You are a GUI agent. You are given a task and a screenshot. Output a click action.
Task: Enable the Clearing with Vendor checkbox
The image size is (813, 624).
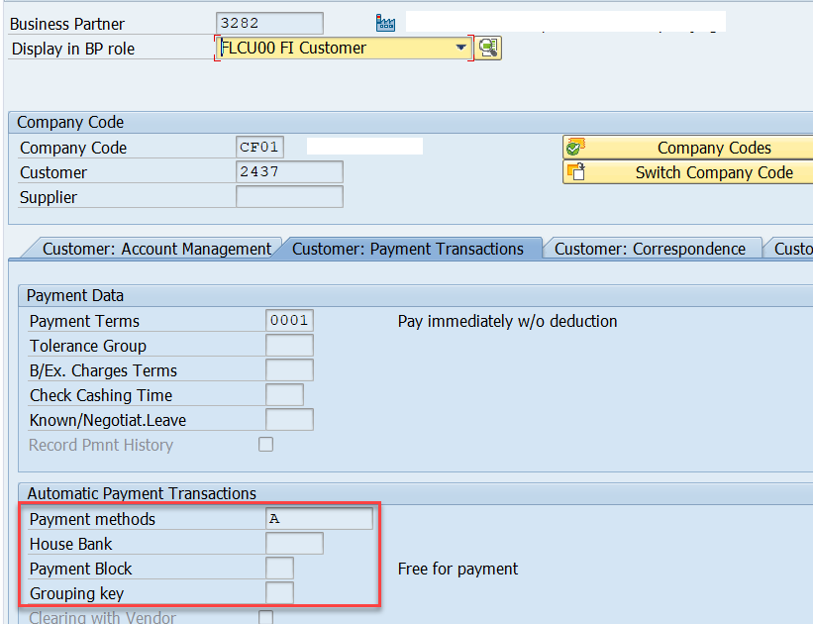265,616
